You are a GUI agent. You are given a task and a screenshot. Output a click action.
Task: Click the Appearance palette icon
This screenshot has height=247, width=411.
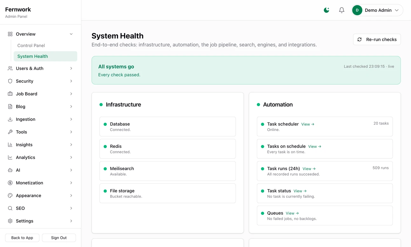point(10,196)
